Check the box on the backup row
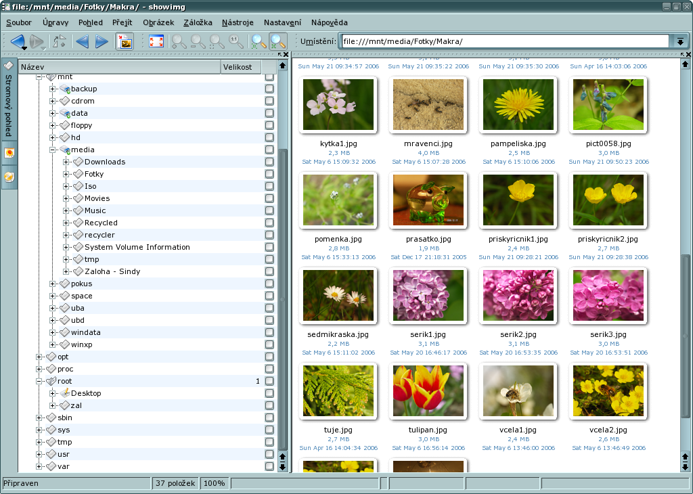Screen dimensions: 693x494 269,89
